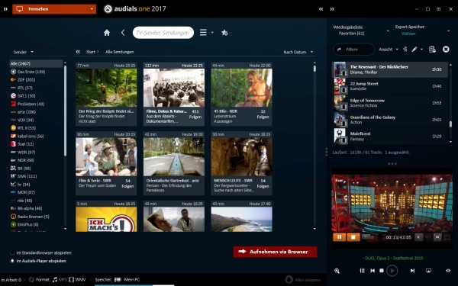Open the Nach Datum sort dropdown

298,52
